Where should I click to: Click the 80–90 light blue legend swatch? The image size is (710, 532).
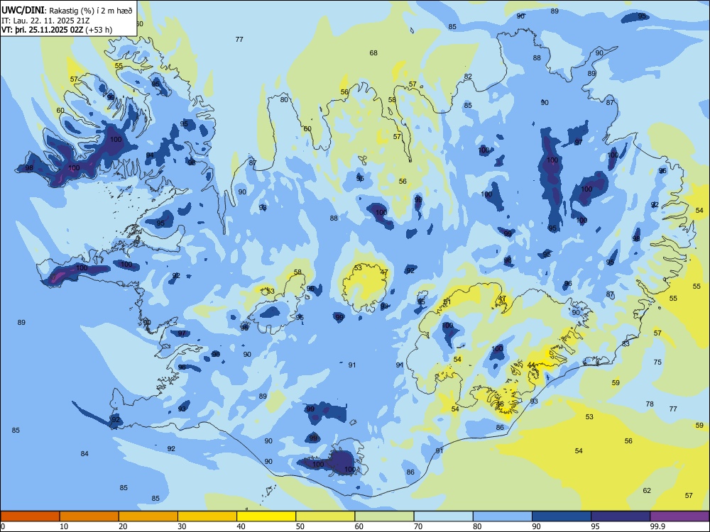coord(503,516)
